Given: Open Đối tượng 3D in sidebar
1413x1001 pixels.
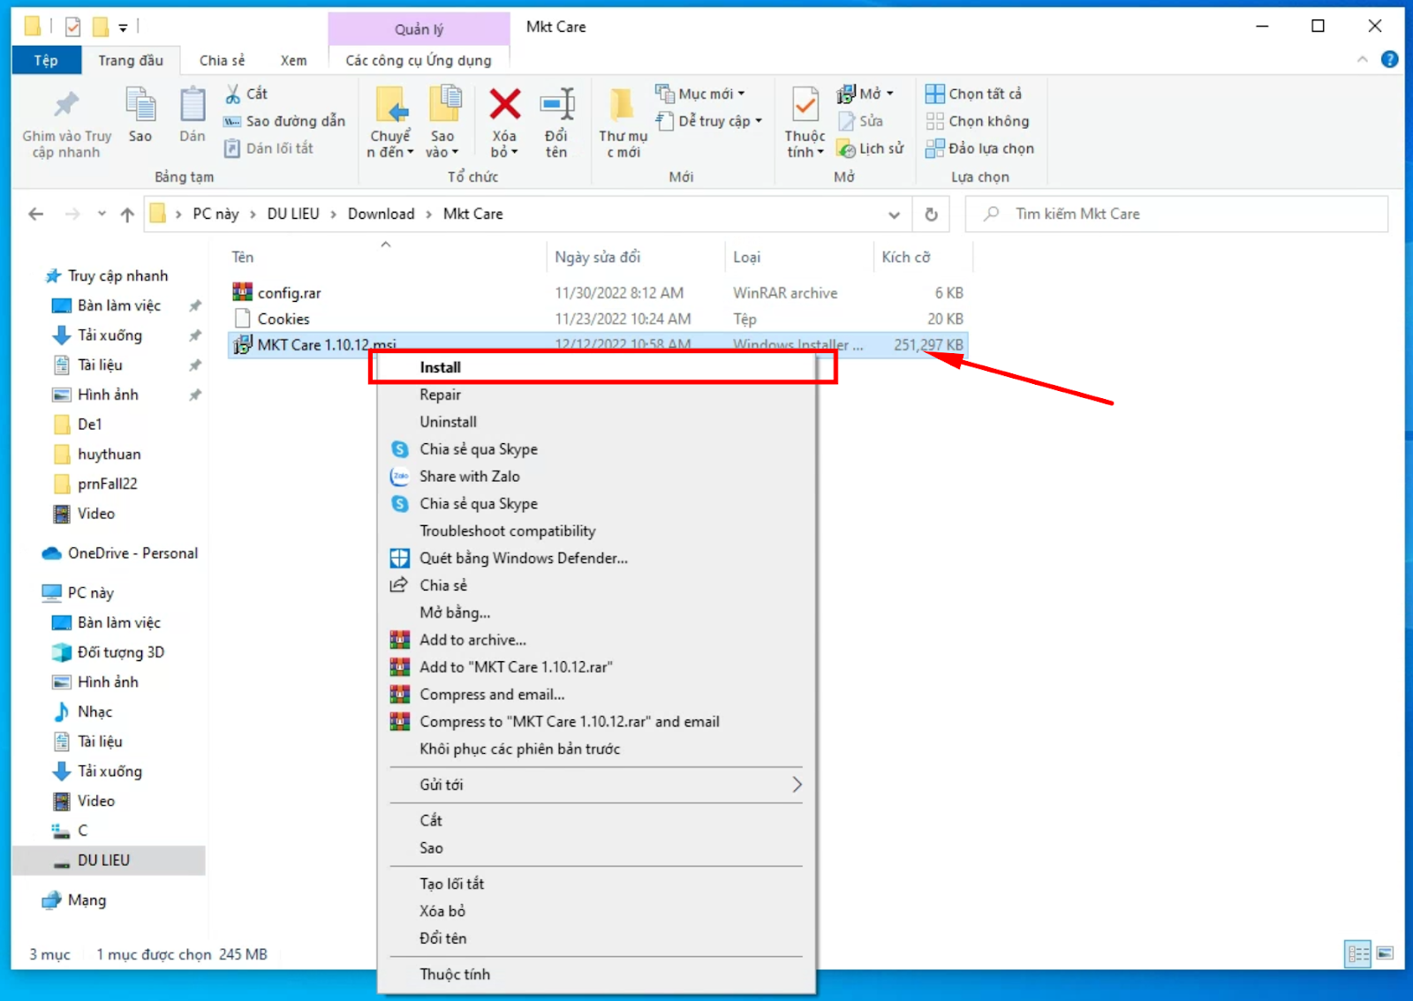Looking at the screenshot, I should coord(120,652).
